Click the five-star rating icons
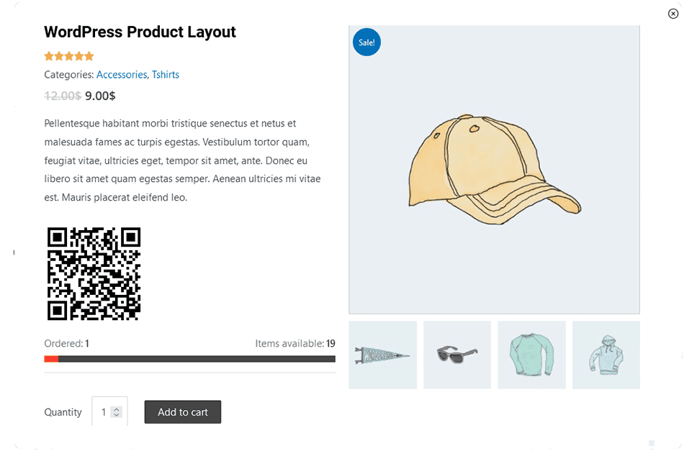The image size is (697, 451). 69,56
